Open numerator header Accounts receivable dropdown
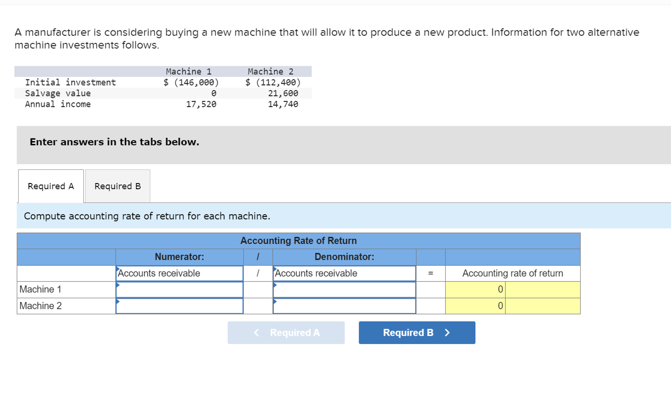This screenshot has width=671, height=404. coord(179,273)
